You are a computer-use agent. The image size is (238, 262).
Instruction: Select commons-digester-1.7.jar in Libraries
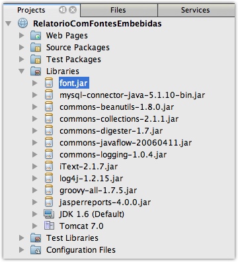point(111,131)
